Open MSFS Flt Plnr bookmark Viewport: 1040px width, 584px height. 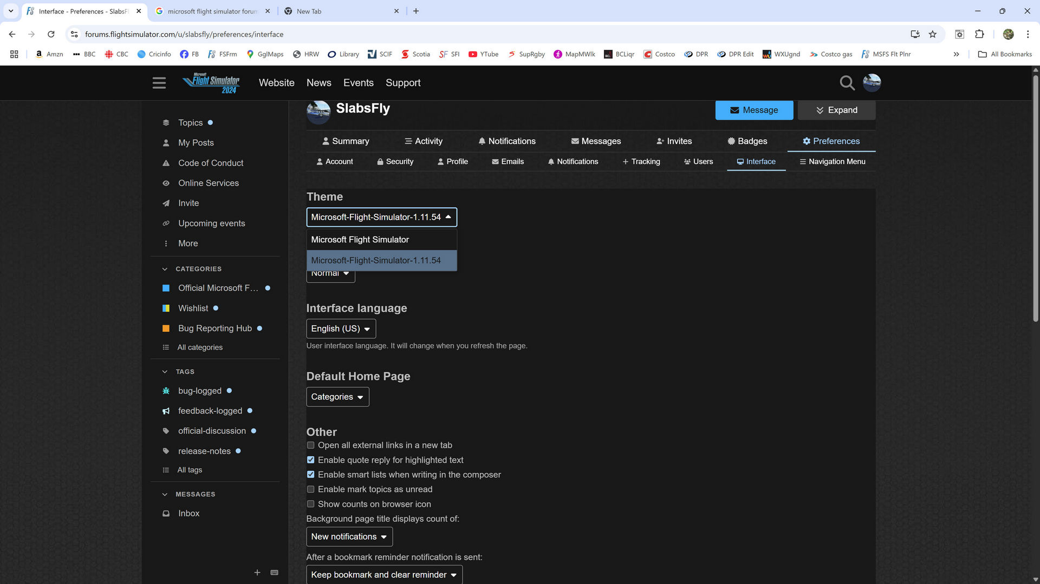click(886, 54)
